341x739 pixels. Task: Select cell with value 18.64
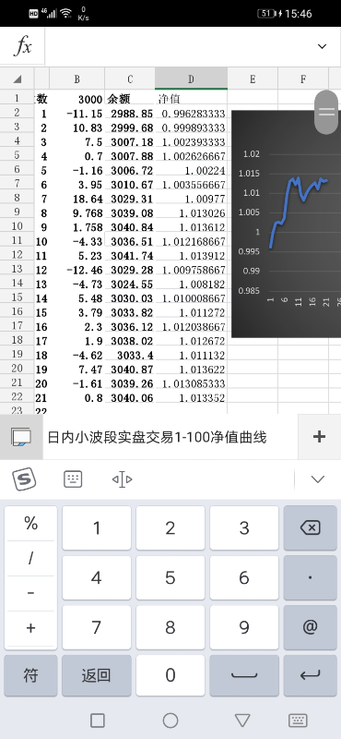76,199
